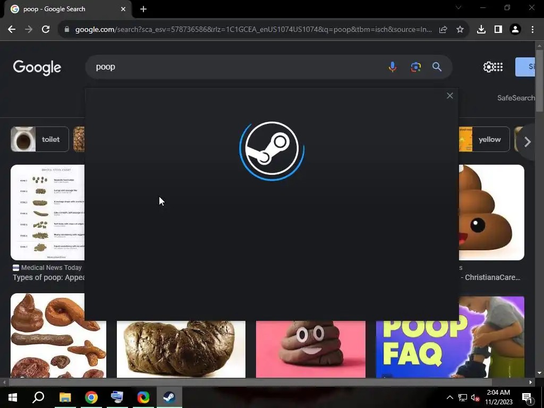Open the colorful swirl app in the taskbar

pos(143,397)
